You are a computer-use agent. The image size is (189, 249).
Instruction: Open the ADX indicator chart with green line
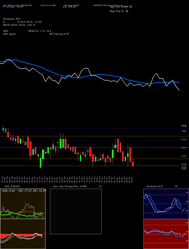click(23, 204)
